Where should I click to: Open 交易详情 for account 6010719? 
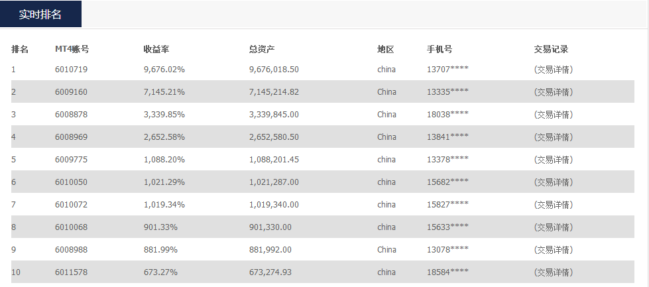pos(553,70)
